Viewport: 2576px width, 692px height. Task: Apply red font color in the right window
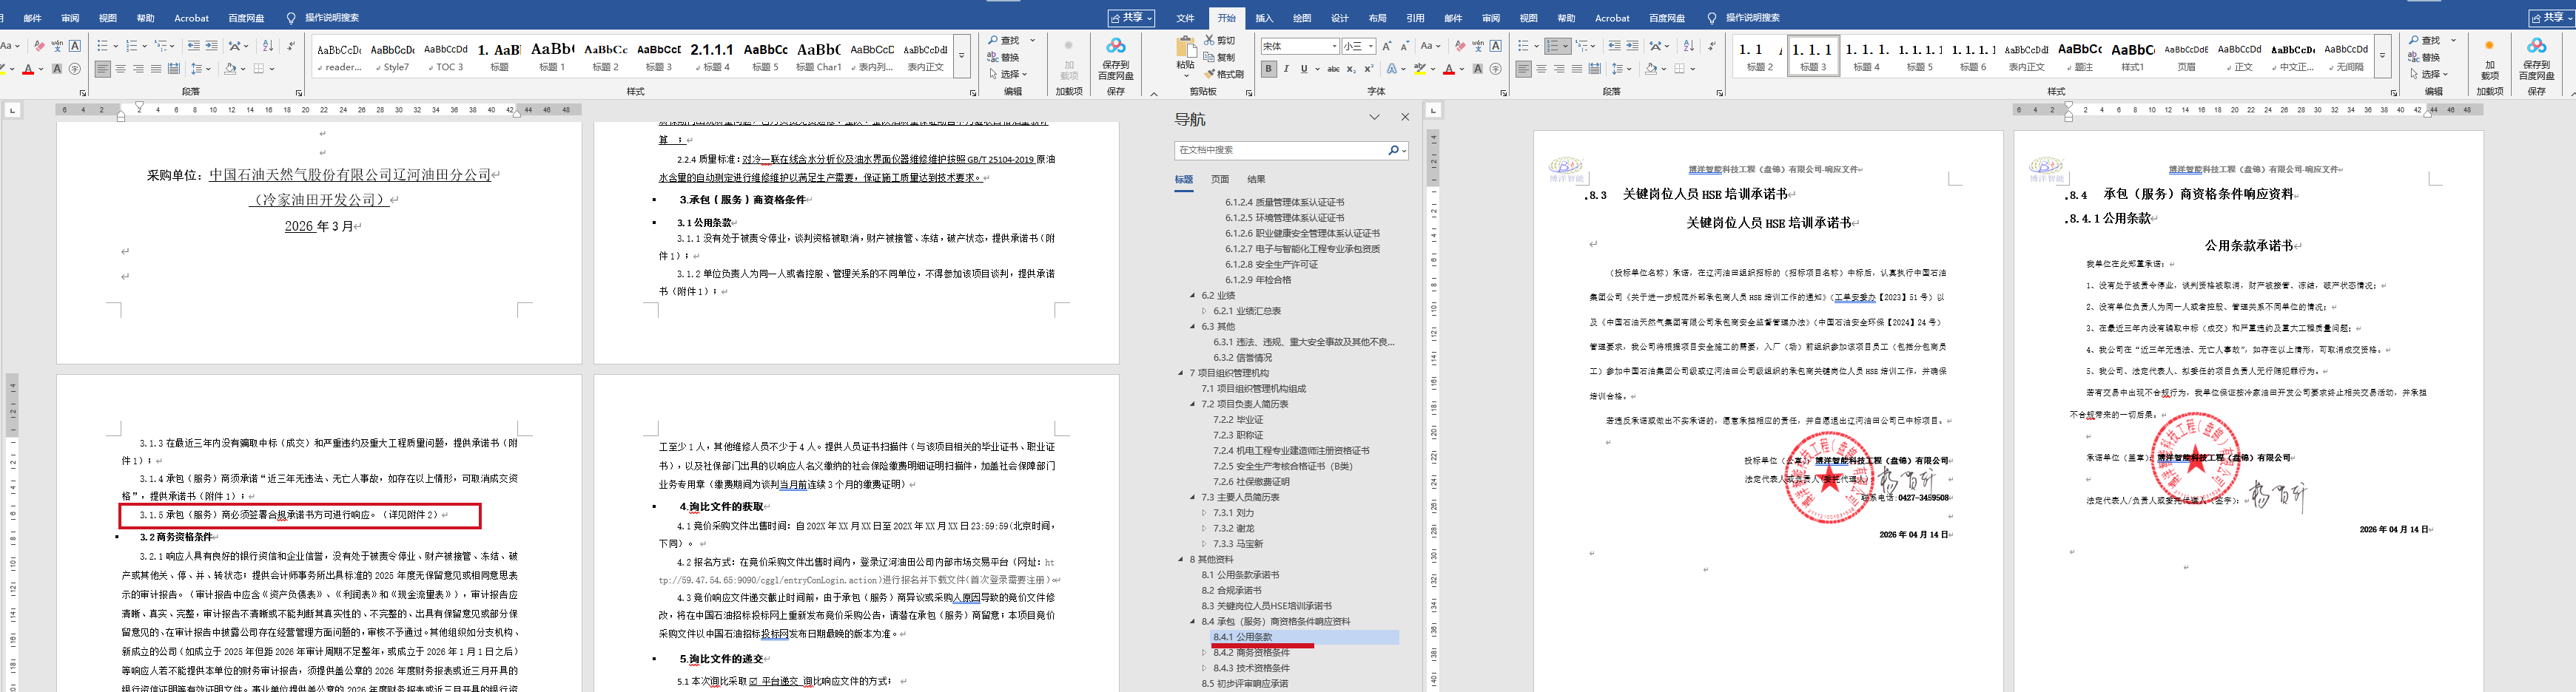[1448, 69]
